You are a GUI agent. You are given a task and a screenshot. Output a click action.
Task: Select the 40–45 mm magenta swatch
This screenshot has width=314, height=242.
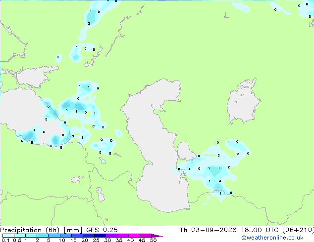(x=134, y=236)
